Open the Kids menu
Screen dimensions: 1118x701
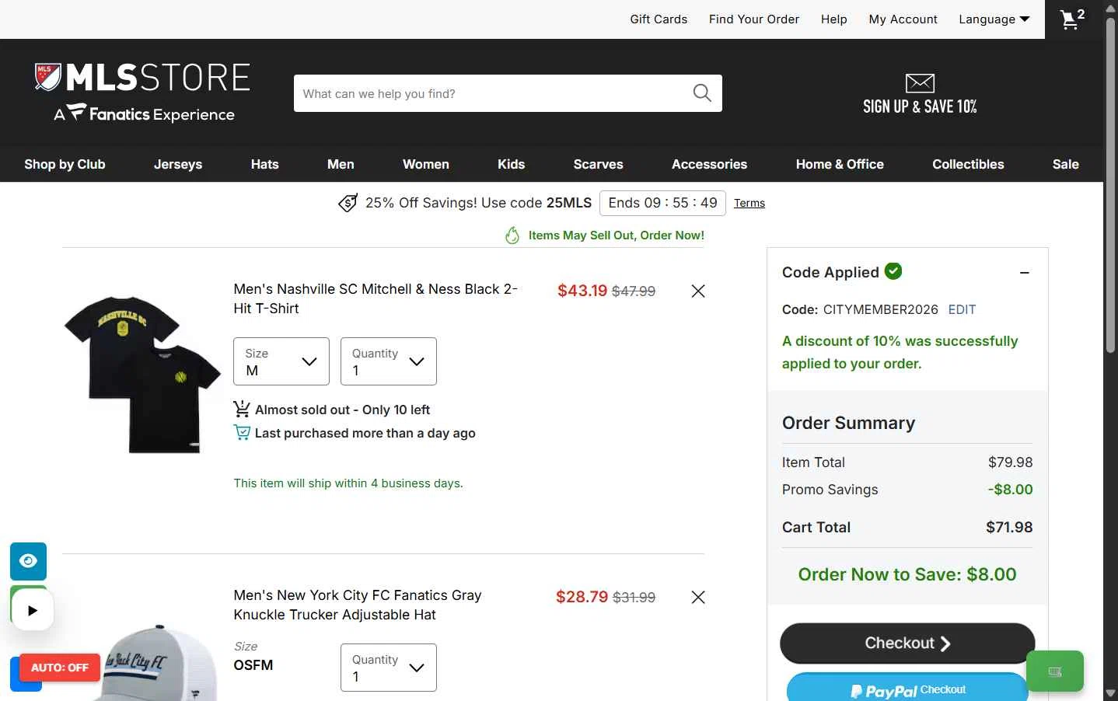[x=512, y=164]
